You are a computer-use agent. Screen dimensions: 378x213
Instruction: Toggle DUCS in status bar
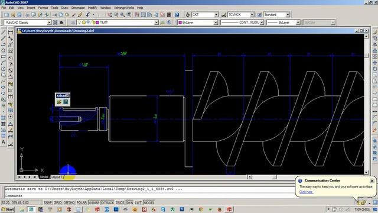120,202
